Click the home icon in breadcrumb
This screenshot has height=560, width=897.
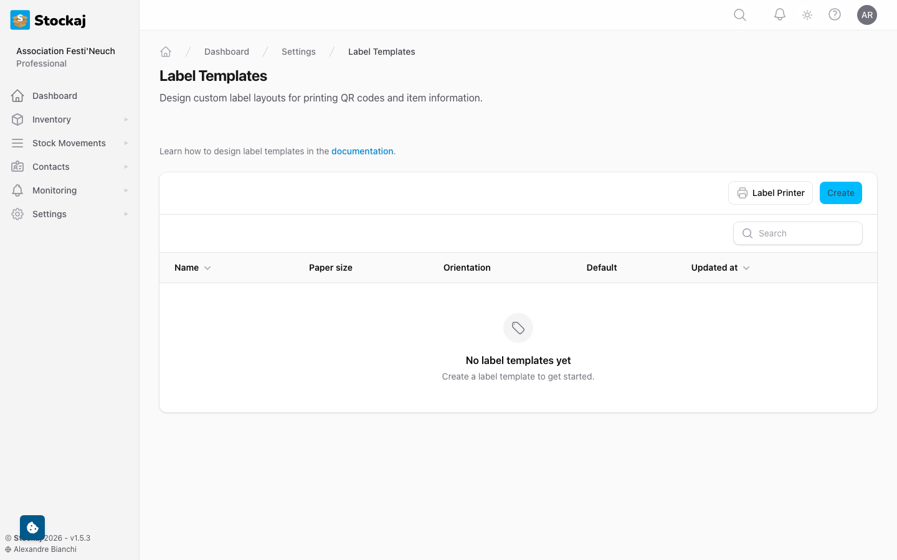point(166,52)
